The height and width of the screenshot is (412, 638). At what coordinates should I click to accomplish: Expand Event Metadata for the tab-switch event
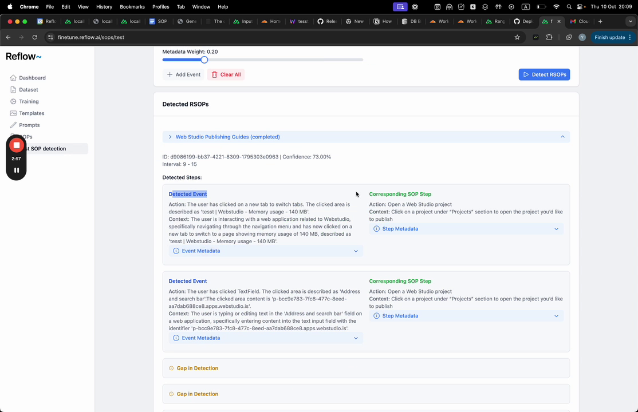pos(266,251)
